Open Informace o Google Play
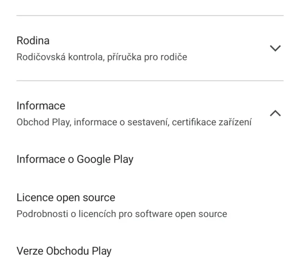The height and width of the screenshot is (262, 300). (75, 160)
